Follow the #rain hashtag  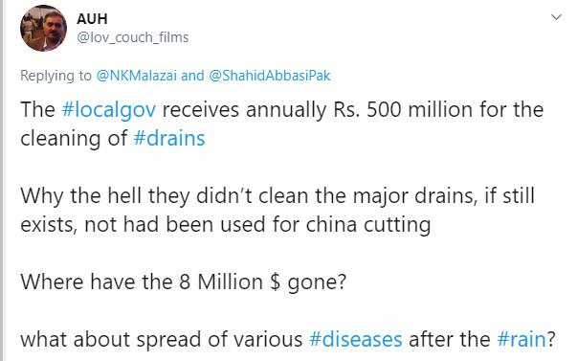[x=522, y=339]
